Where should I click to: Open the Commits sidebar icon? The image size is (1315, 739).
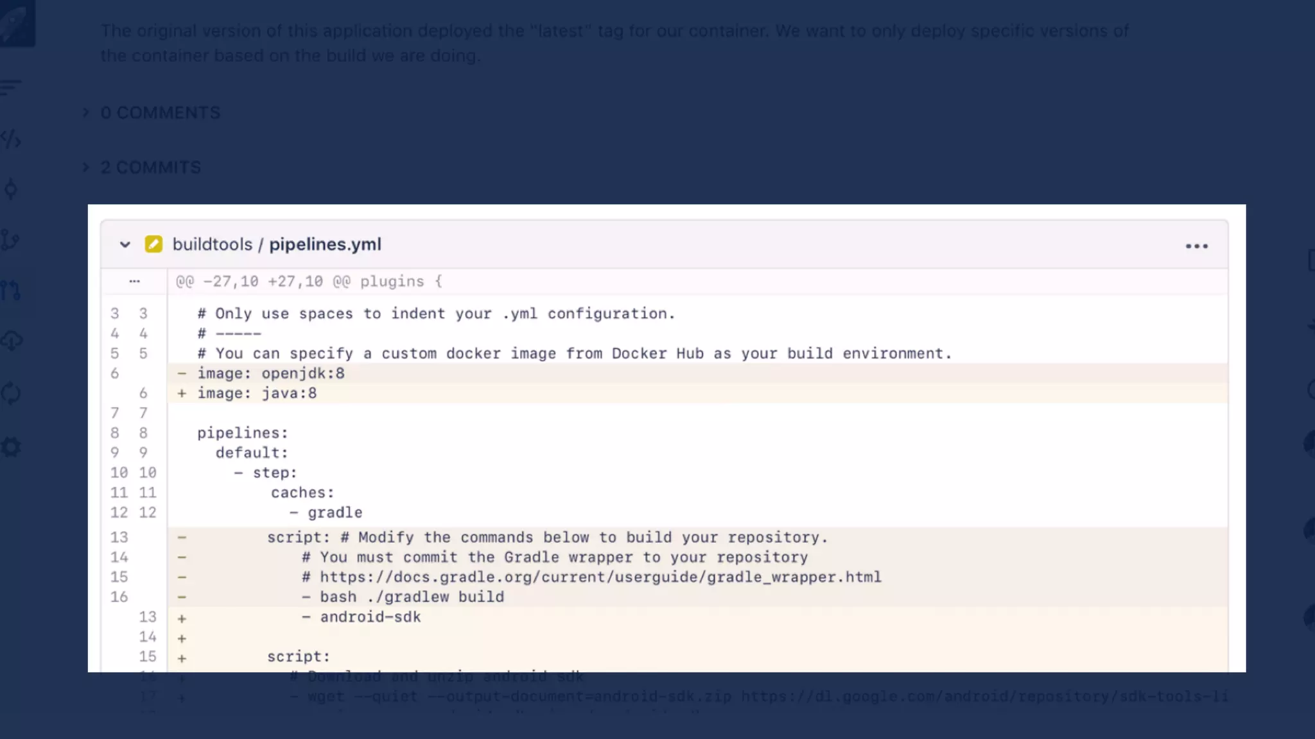click(x=11, y=189)
